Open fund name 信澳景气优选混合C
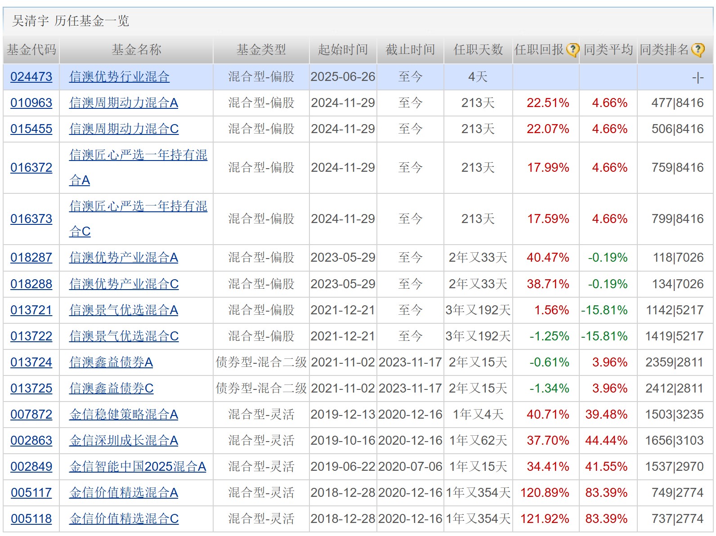The height and width of the screenshot is (536, 716). tap(124, 336)
